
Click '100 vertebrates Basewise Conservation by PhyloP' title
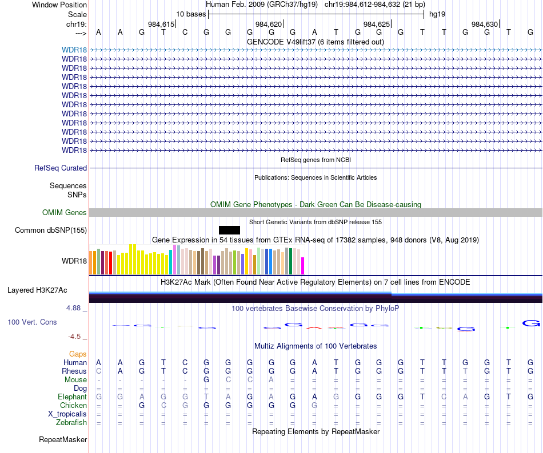tap(316, 309)
